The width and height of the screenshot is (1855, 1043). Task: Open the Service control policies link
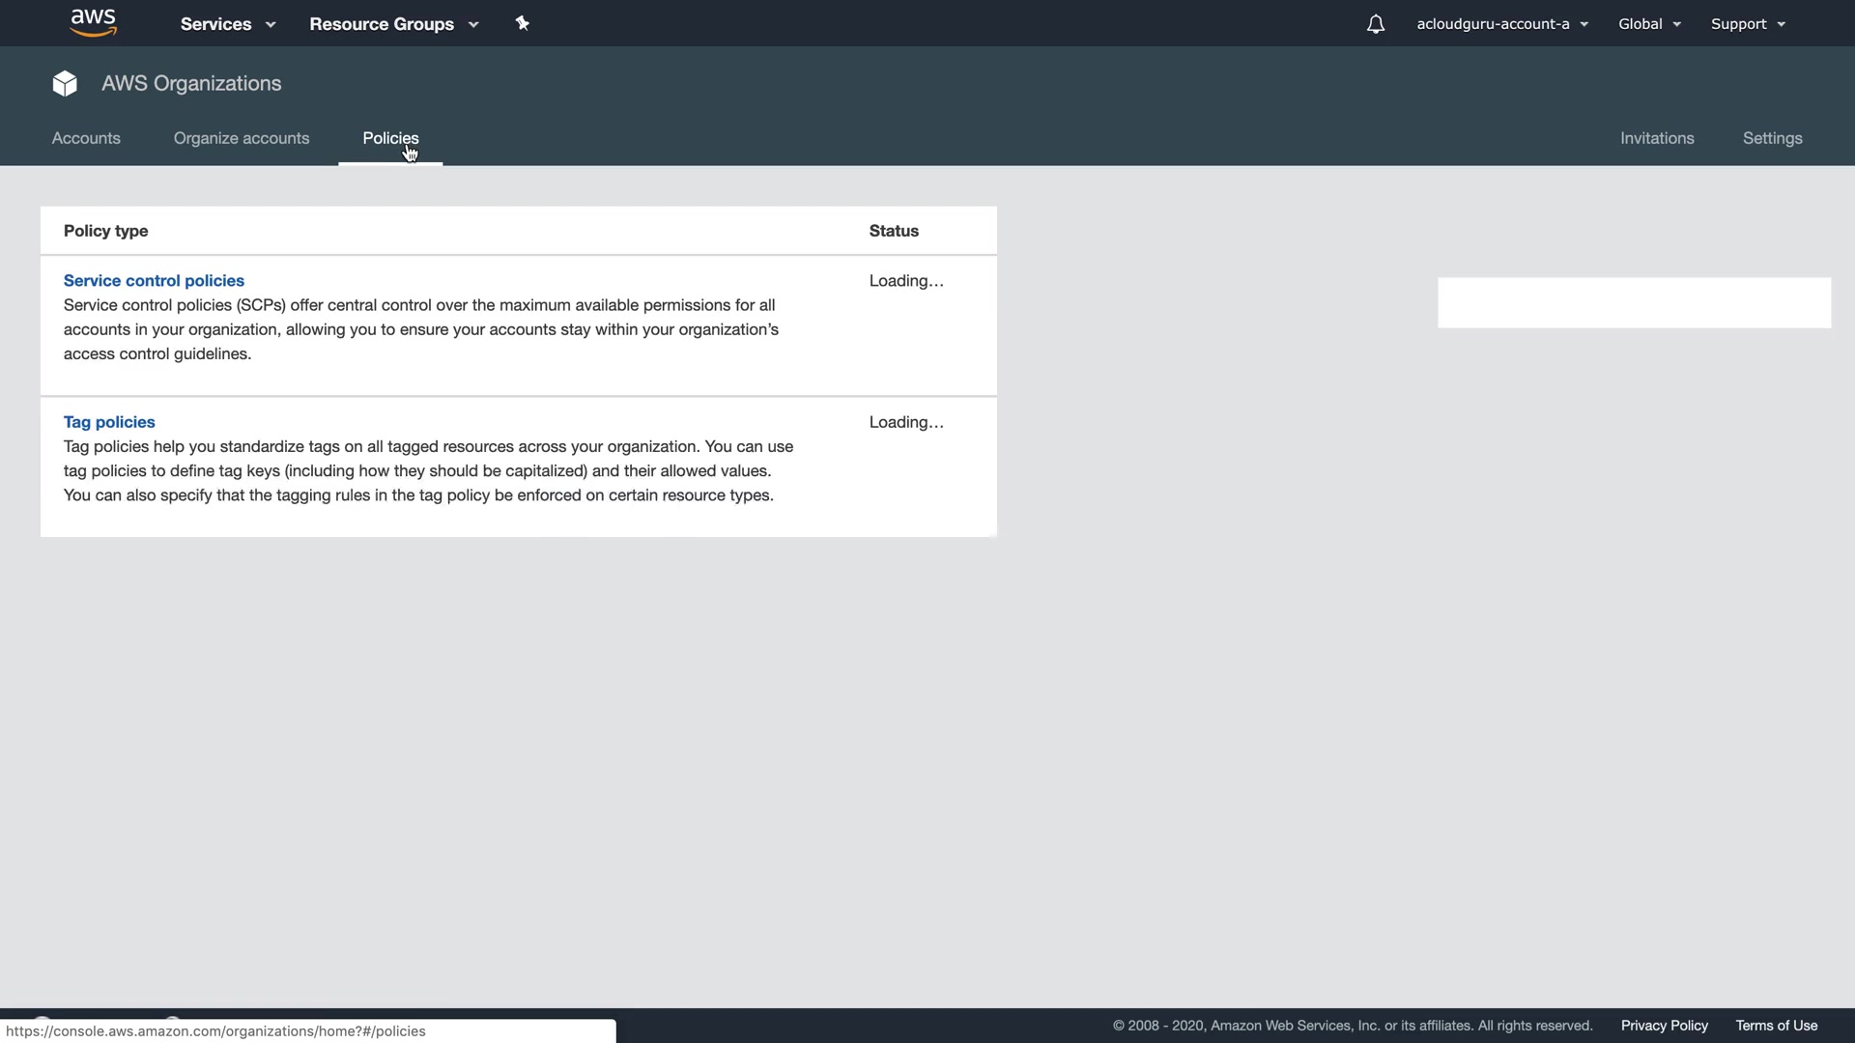(x=154, y=281)
